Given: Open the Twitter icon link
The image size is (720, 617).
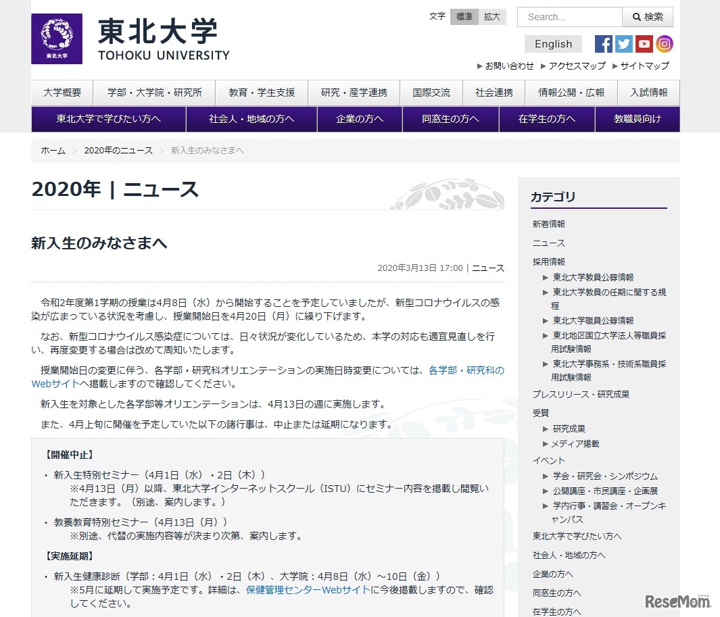Looking at the screenshot, I should 623,44.
